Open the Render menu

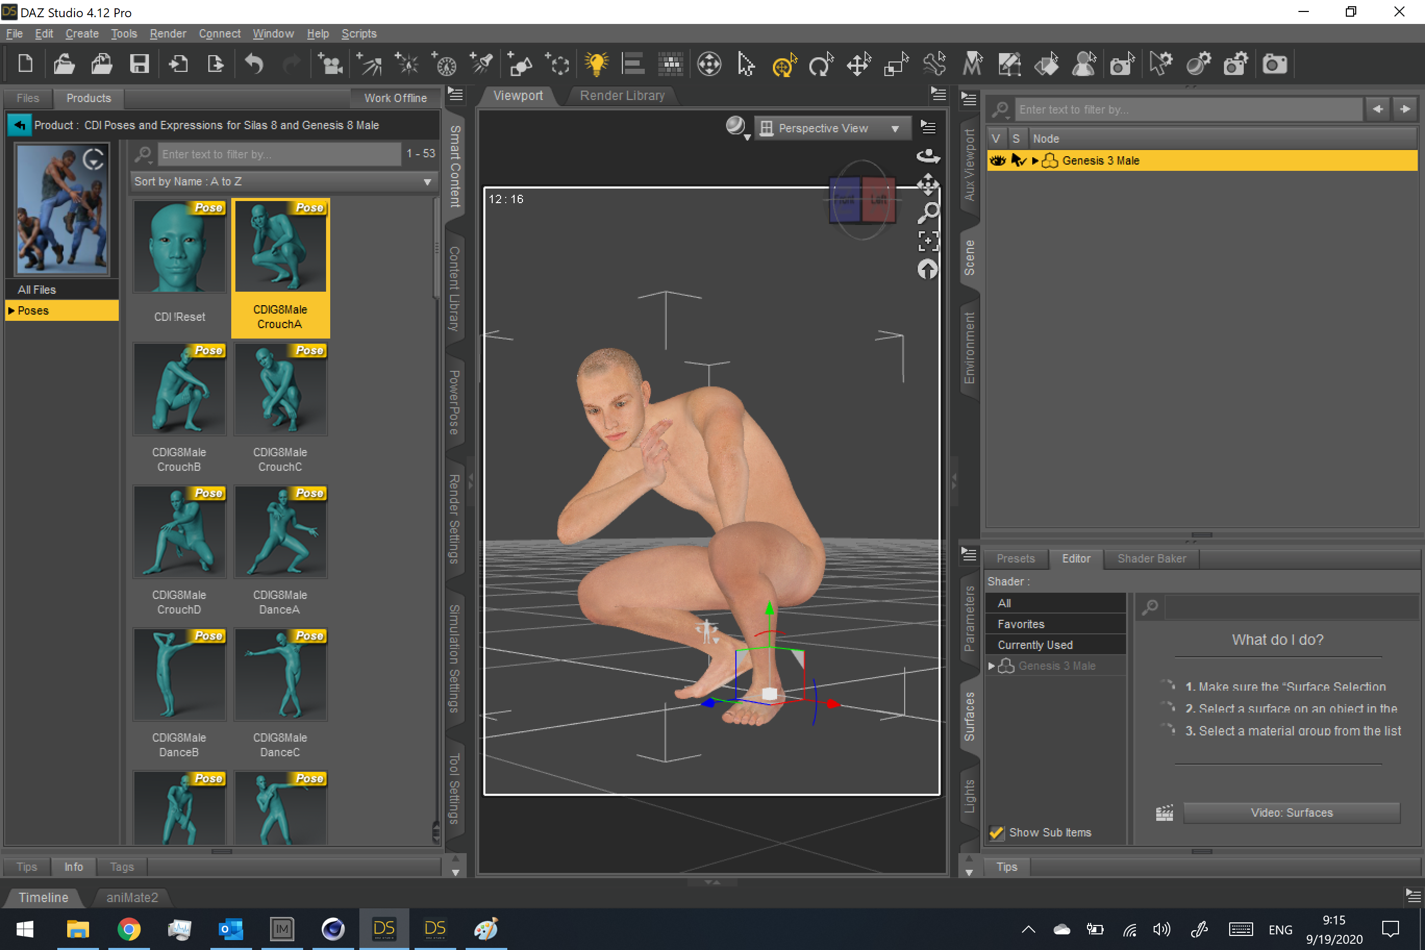[x=168, y=34]
